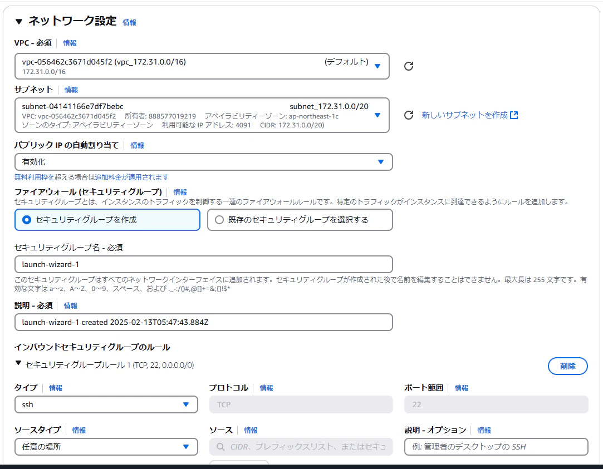Open 情報 link next to ポート範囲
This screenshot has width=603, height=469.
point(461,388)
